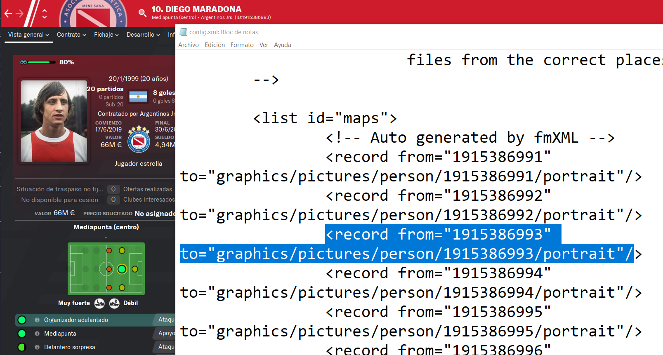The image size is (663, 355).
Task: Expand the Fichaje dropdown
Action: pos(106,35)
